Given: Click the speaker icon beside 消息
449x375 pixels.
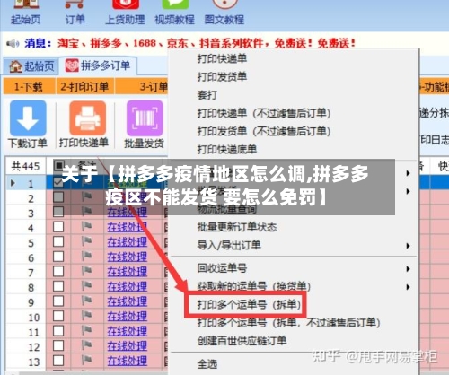Looking at the screenshot, I should point(13,44).
